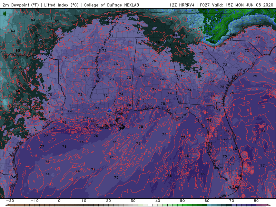Click the small blue patch in southeast Louisiana
Viewport: 276px width, 207px height.
[109, 110]
